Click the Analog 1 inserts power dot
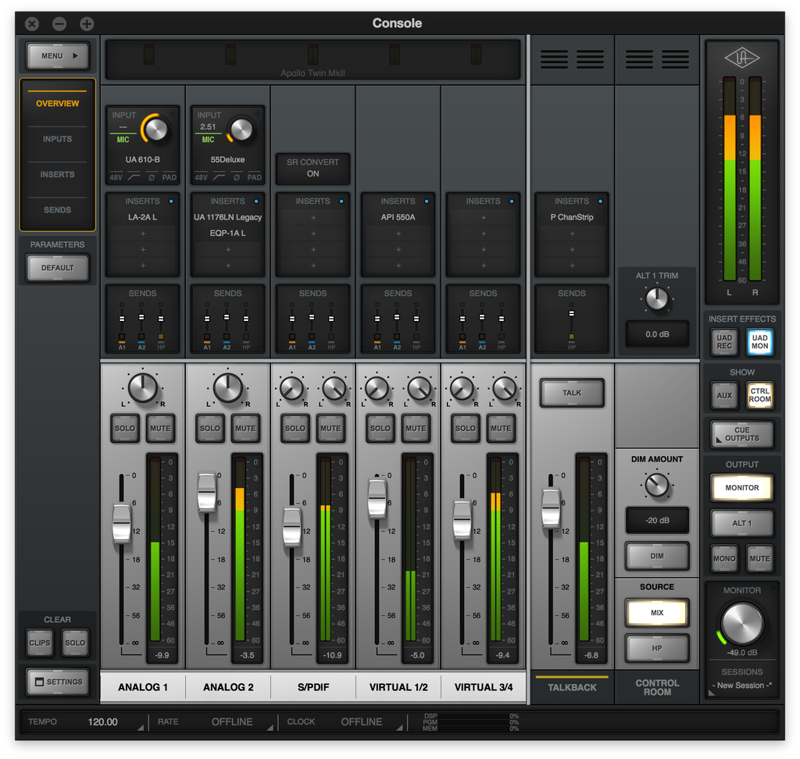800x759 pixels. click(171, 201)
